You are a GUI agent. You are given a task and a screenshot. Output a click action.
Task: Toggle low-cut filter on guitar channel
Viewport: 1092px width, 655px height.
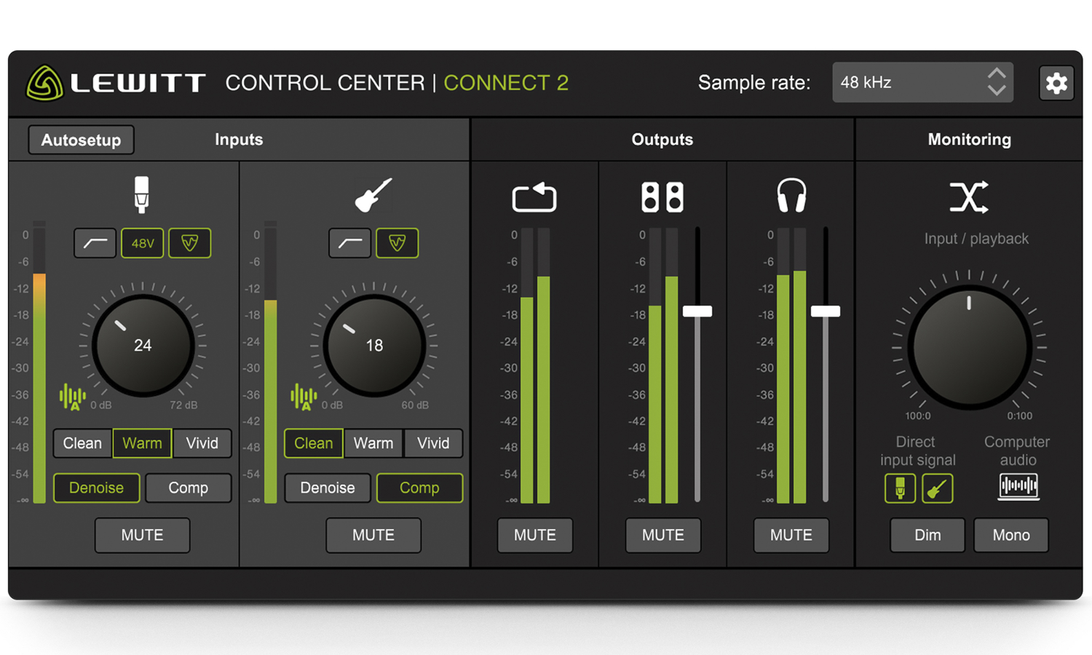tap(350, 243)
